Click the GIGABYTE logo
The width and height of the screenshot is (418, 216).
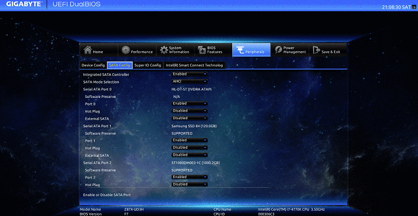(x=24, y=4)
